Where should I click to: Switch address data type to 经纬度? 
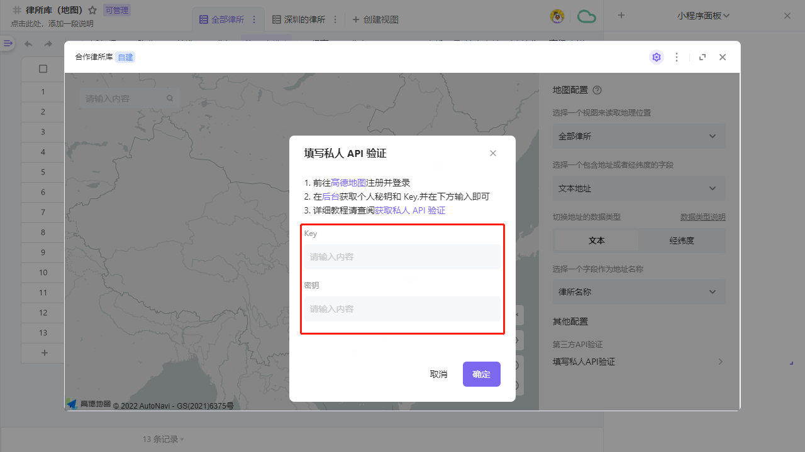click(x=683, y=240)
